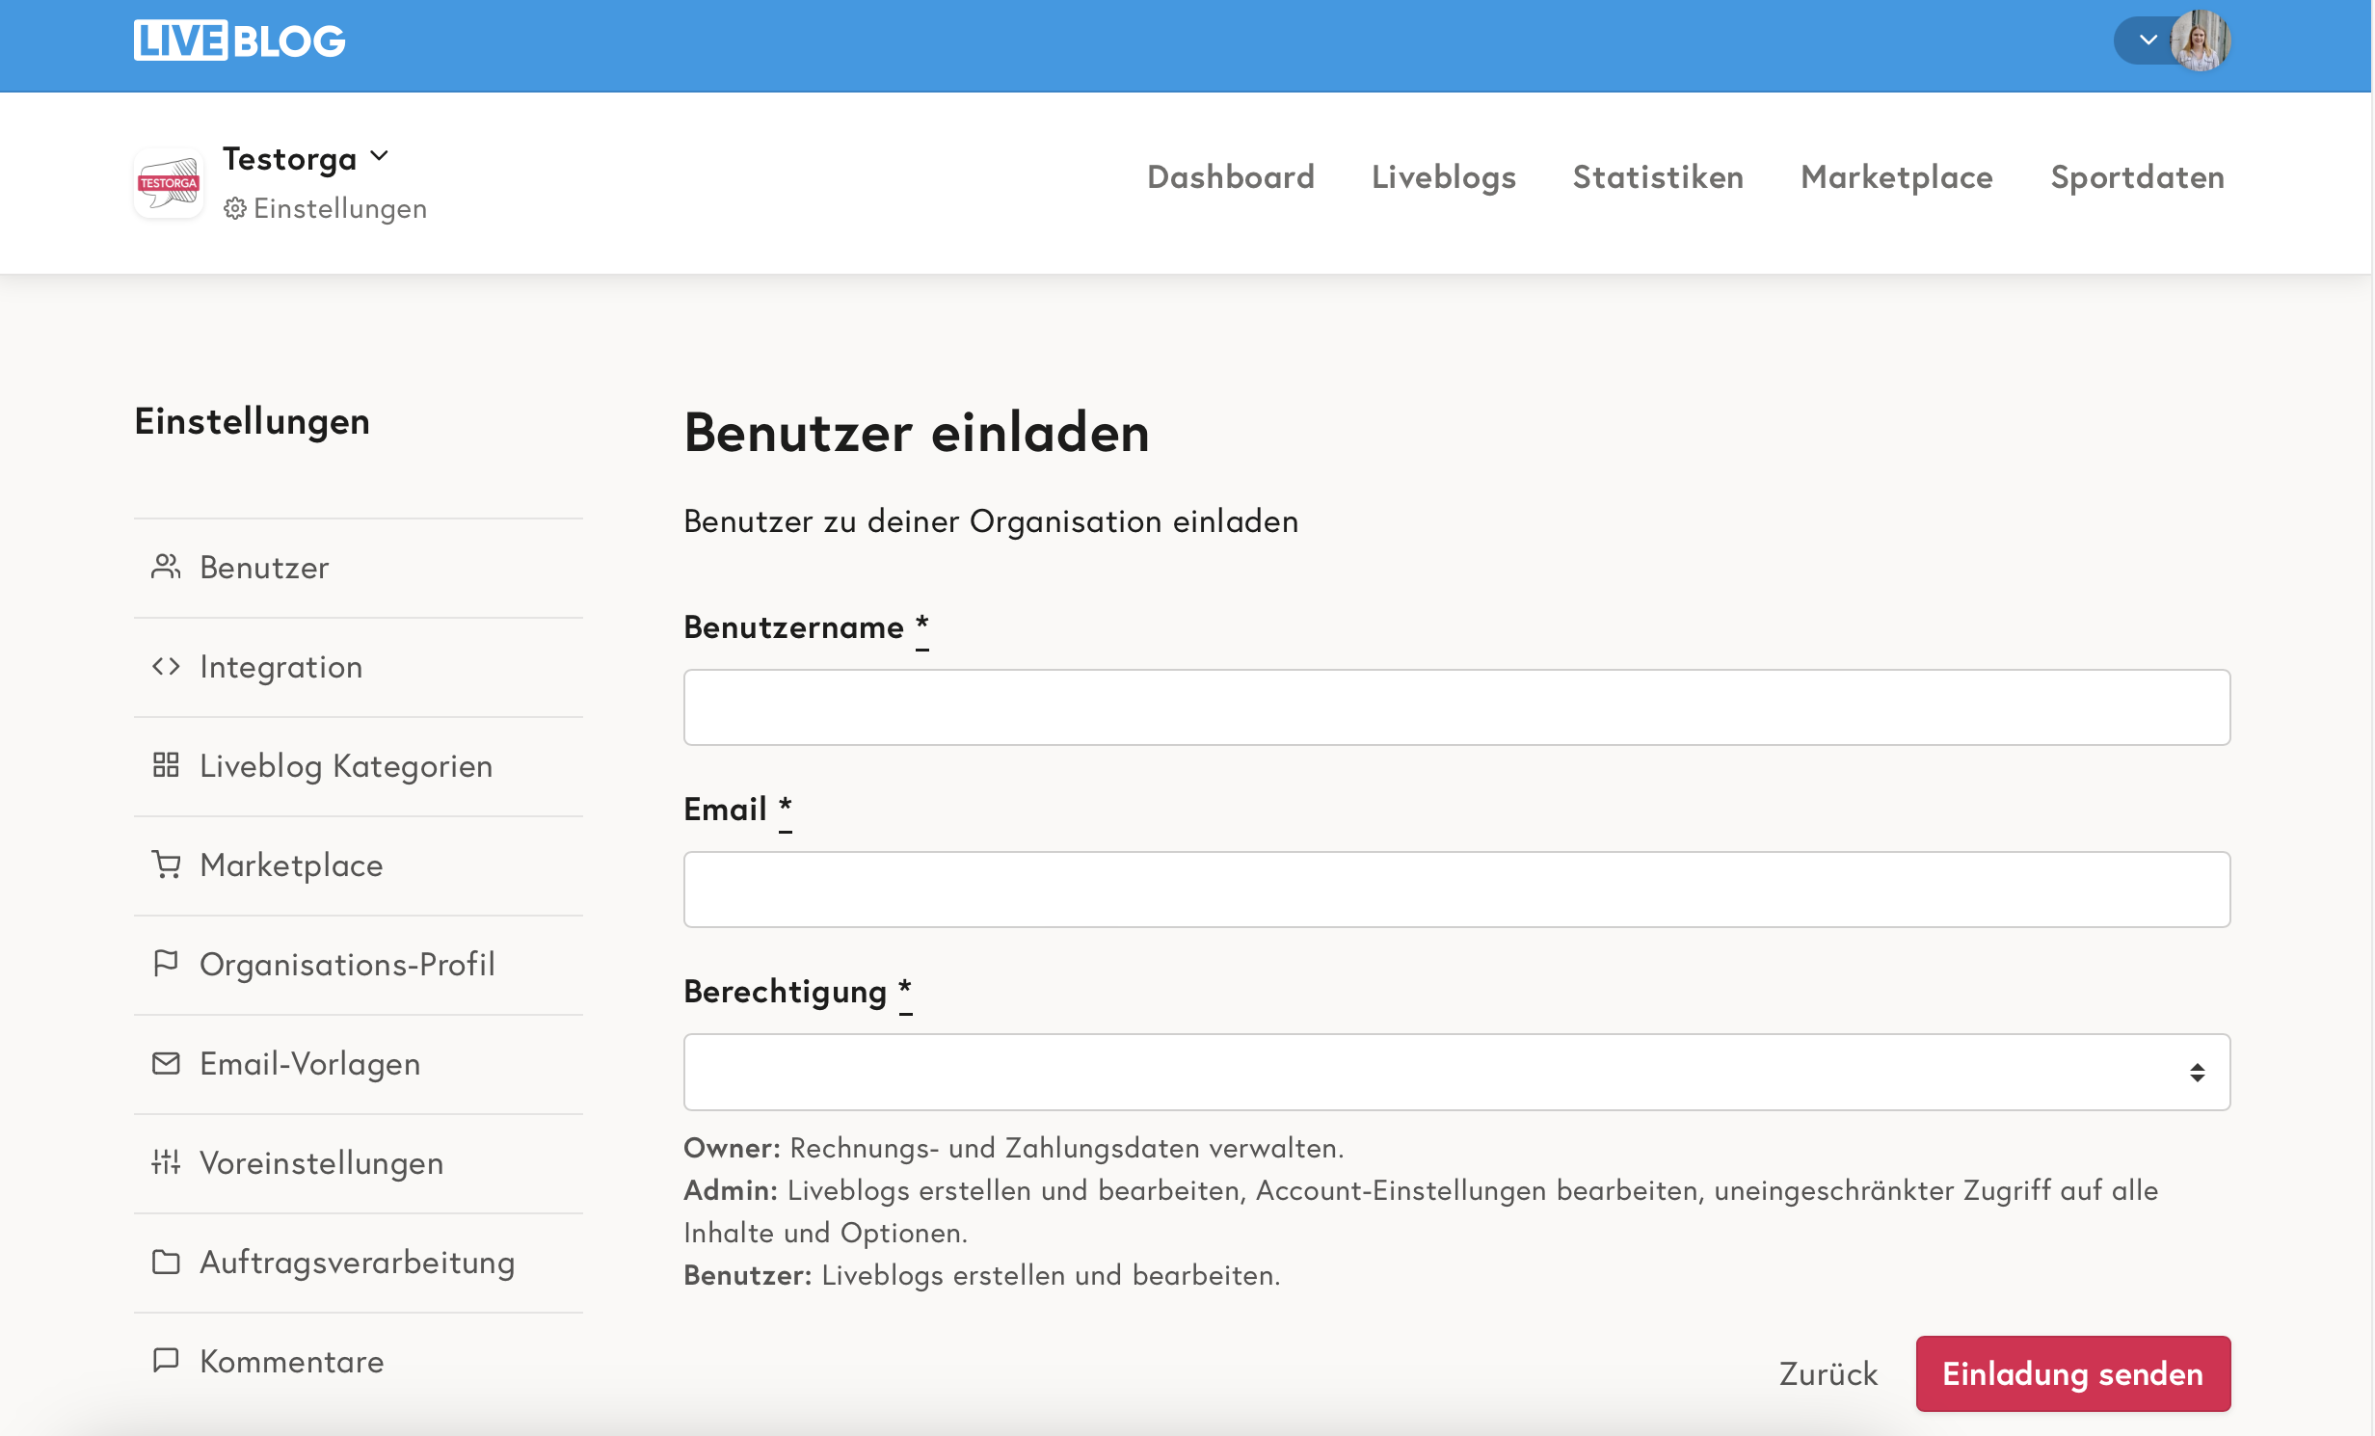The height and width of the screenshot is (1436, 2375).
Task: Click the Voreinstellungen sliders icon
Action: tap(166, 1162)
